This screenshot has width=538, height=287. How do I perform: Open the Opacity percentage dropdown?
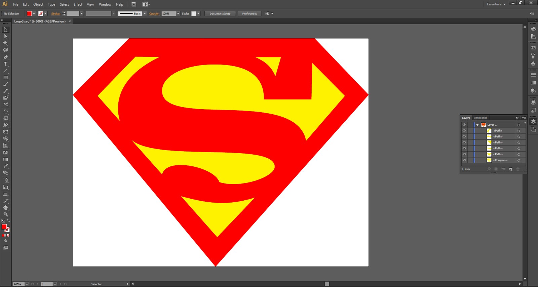(x=178, y=14)
